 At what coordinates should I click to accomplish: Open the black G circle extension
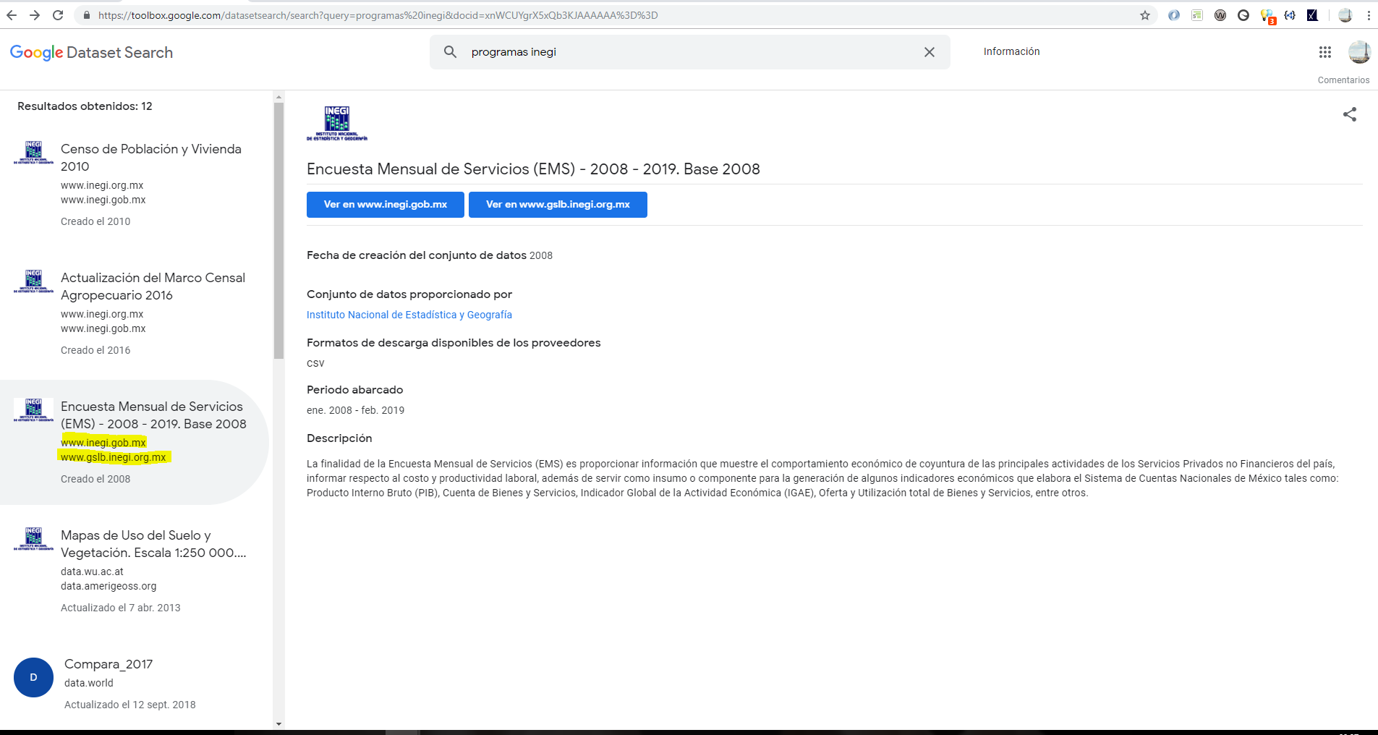[1243, 15]
